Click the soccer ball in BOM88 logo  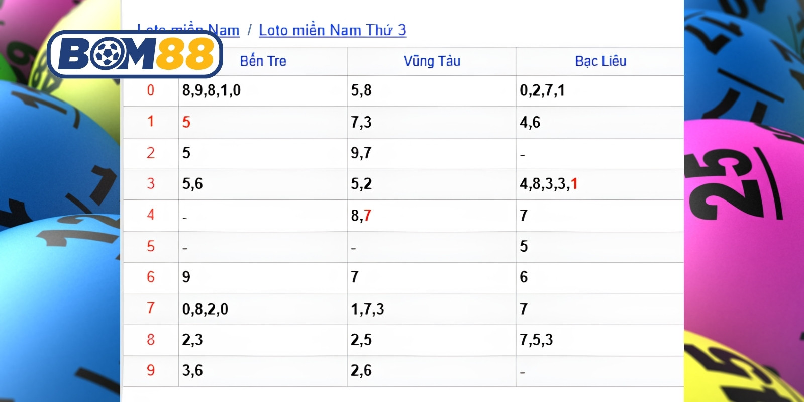107,54
